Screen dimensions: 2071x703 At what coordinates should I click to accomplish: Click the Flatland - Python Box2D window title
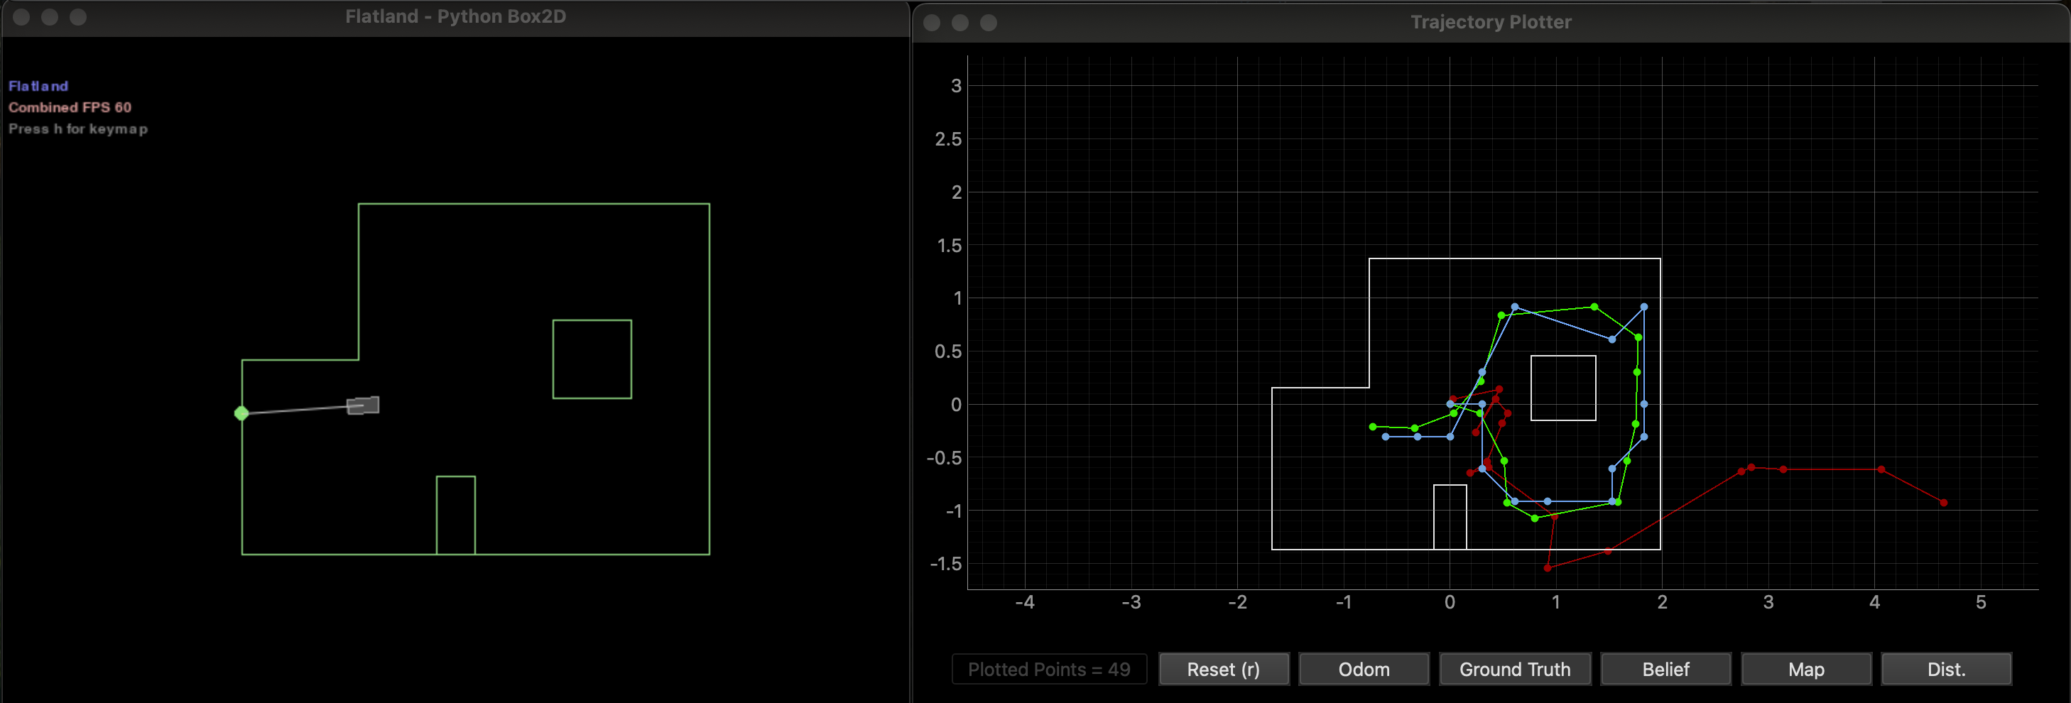456,17
